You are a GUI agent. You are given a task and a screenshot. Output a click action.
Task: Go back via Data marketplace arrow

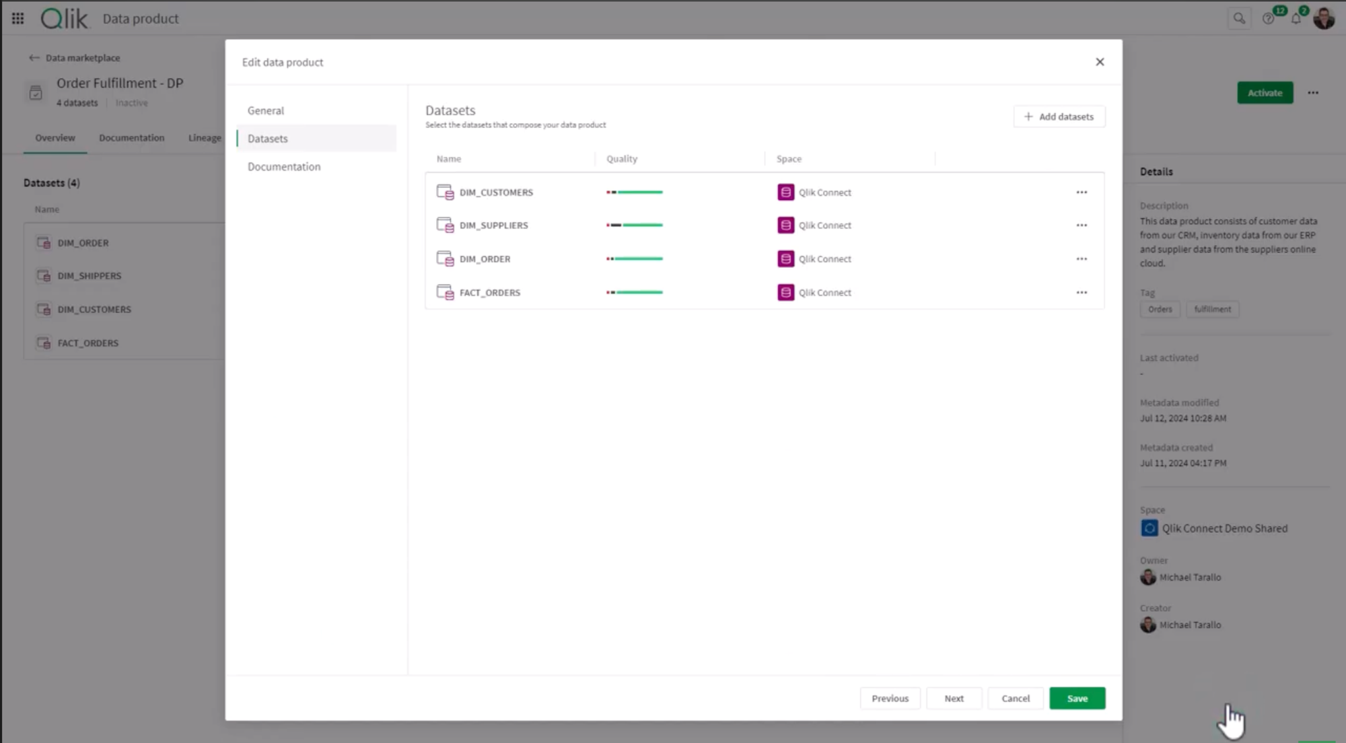(34, 58)
